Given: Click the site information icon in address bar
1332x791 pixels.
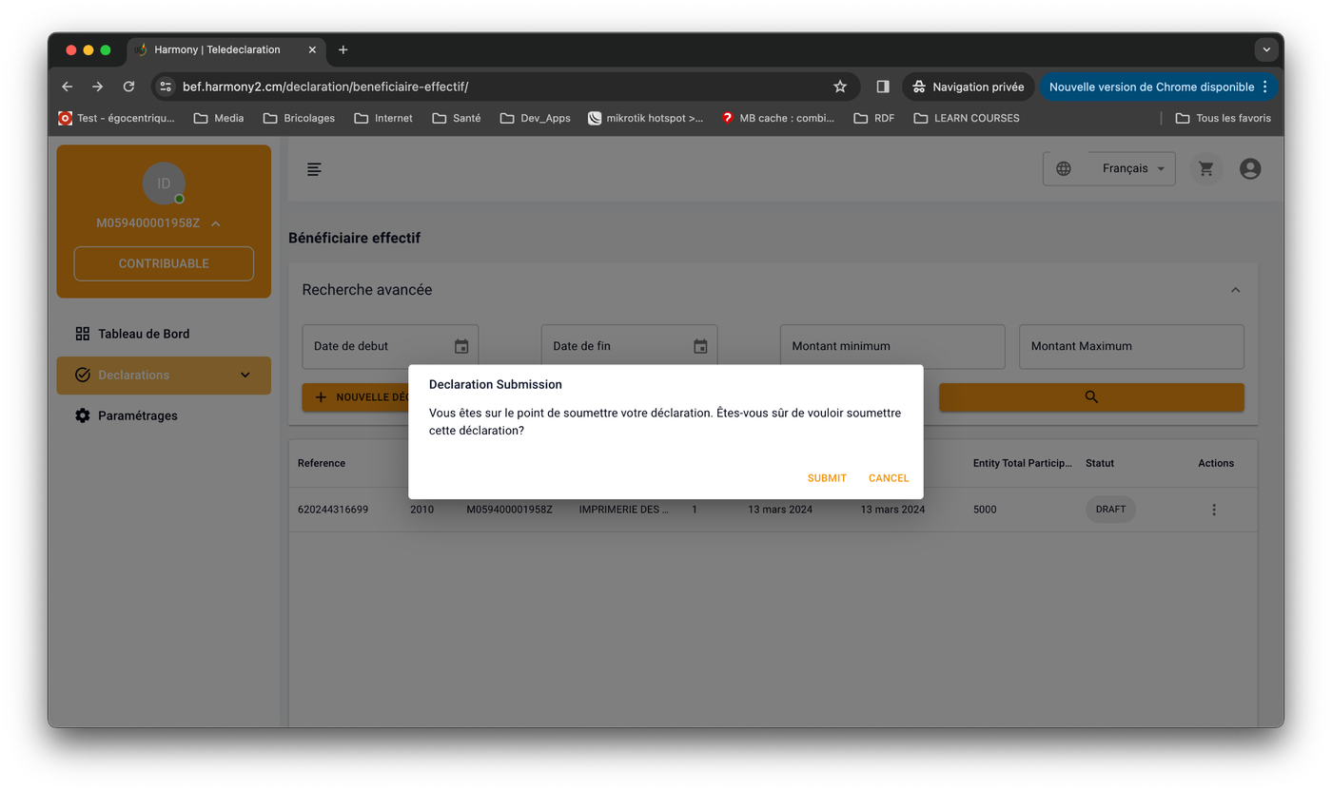Looking at the screenshot, I should pos(166,87).
